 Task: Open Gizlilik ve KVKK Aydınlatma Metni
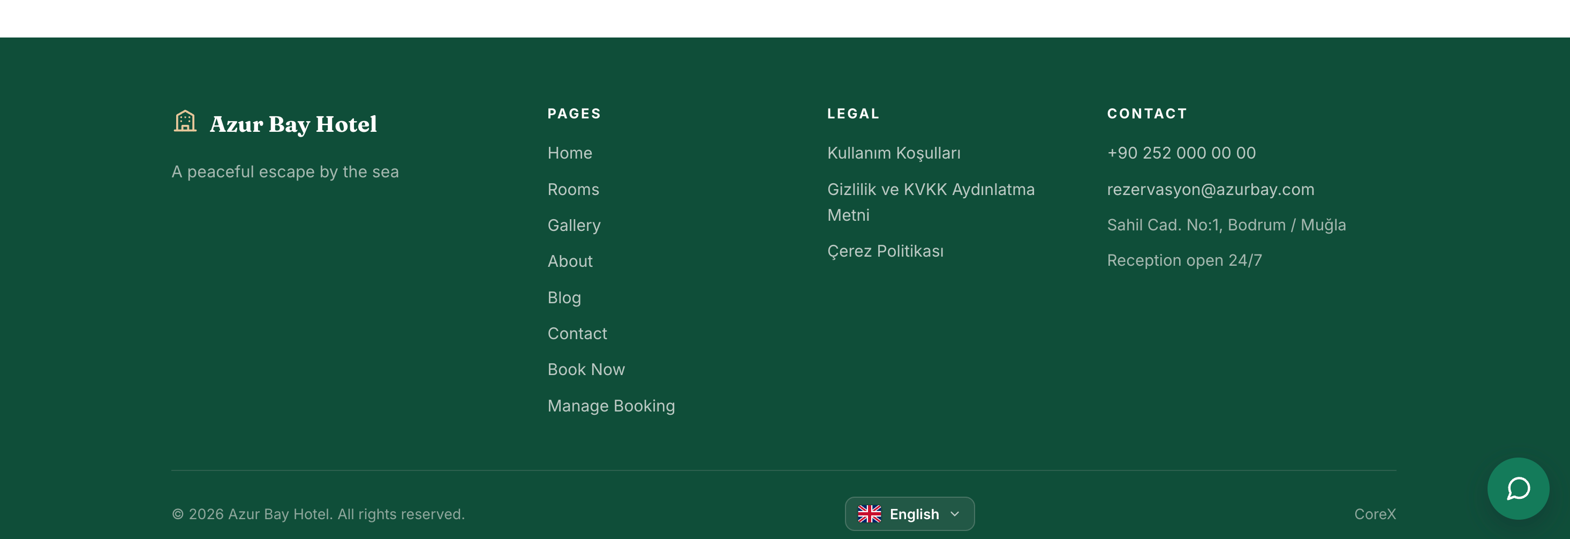coord(931,202)
